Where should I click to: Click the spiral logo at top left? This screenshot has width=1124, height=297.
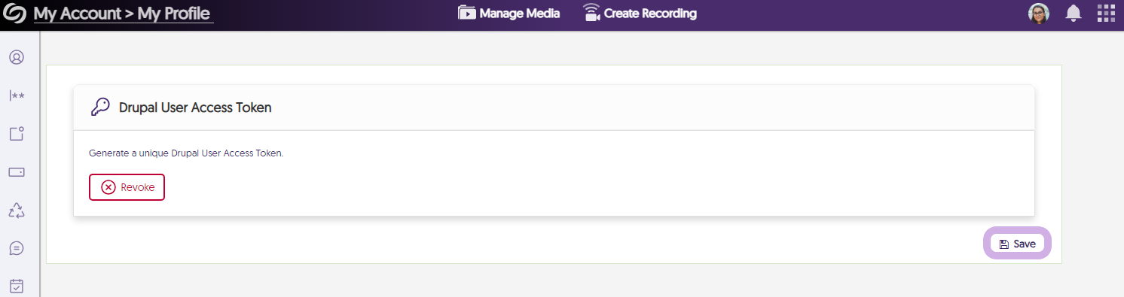coord(15,14)
